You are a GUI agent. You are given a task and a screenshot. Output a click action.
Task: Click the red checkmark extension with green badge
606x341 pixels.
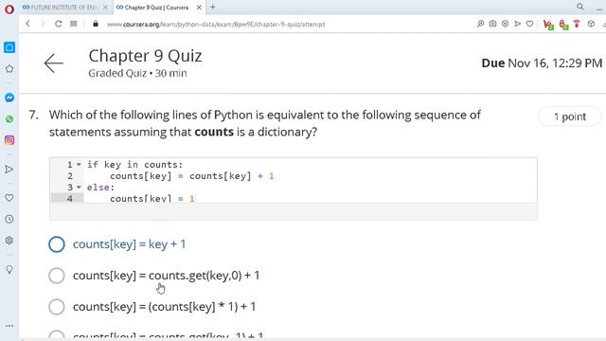coord(548,25)
